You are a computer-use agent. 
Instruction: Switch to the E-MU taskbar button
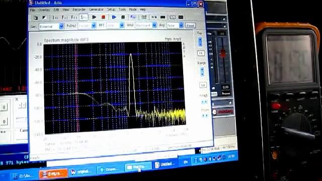pyautogui.click(x=53, y=173)
